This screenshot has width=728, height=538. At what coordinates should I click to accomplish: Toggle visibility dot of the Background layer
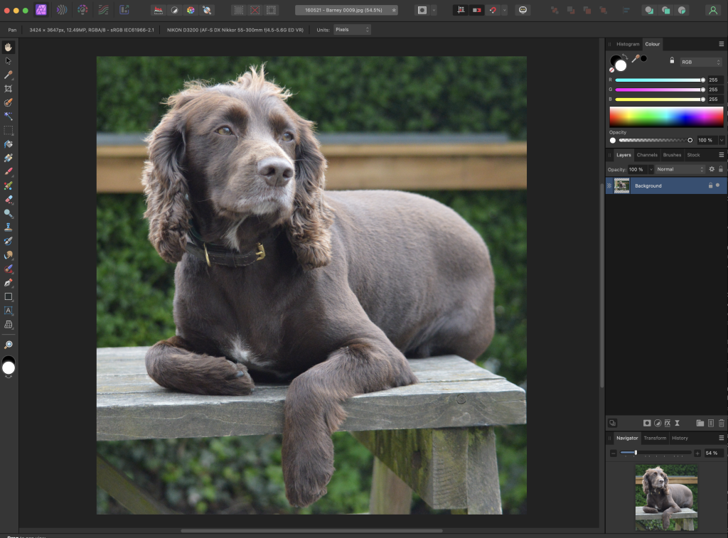tap(717, 185)
